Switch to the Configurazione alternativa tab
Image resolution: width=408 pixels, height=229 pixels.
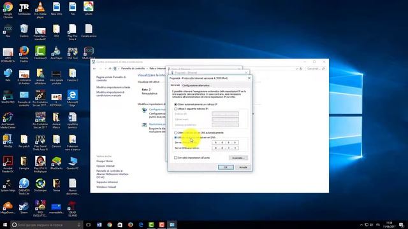(x=196, y=85)
